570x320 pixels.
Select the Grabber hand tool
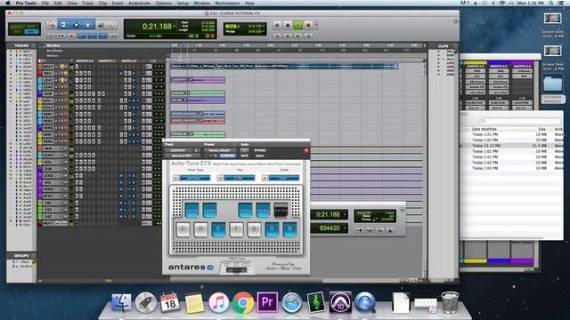pyautogui.click(x=88, y=25)
